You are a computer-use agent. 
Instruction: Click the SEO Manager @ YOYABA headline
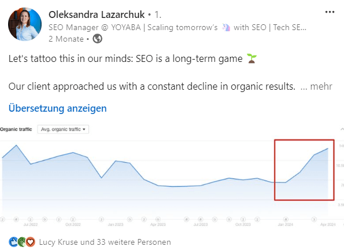(x=177, y=27)
